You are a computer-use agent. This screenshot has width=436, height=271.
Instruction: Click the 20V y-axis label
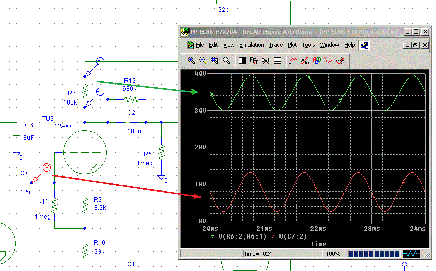200,147
